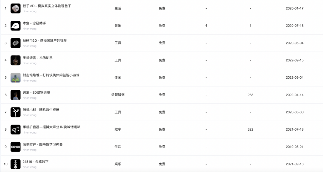Open the 3D room escape app icon
Screen dimensions: 323x172
(x=16, y=95)
